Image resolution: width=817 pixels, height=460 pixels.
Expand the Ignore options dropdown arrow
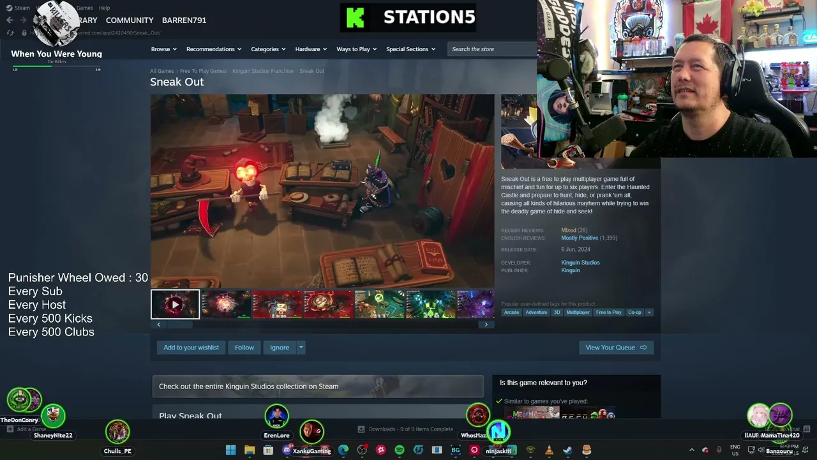301,348
